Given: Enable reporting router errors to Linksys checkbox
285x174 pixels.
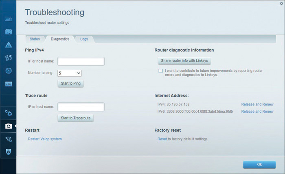Looking at the screenshot, I should click(x=160, y=71).
